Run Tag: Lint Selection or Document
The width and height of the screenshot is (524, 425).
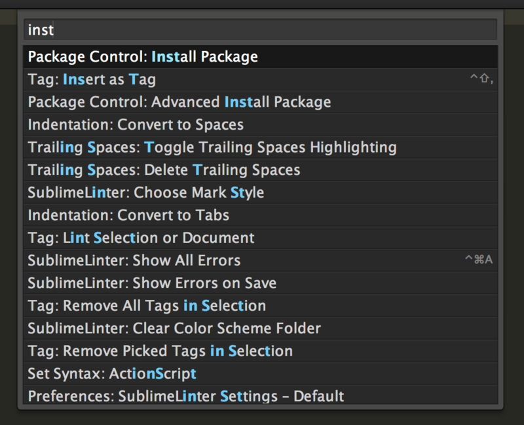[141, 238]
